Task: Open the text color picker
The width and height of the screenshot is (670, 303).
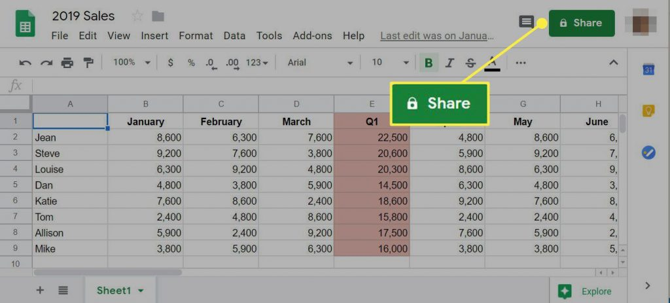Action: pyautogui.click(x=493, y=63)
